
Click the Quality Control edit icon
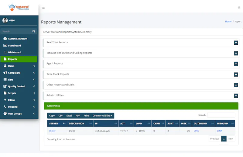tap(5, 86)
